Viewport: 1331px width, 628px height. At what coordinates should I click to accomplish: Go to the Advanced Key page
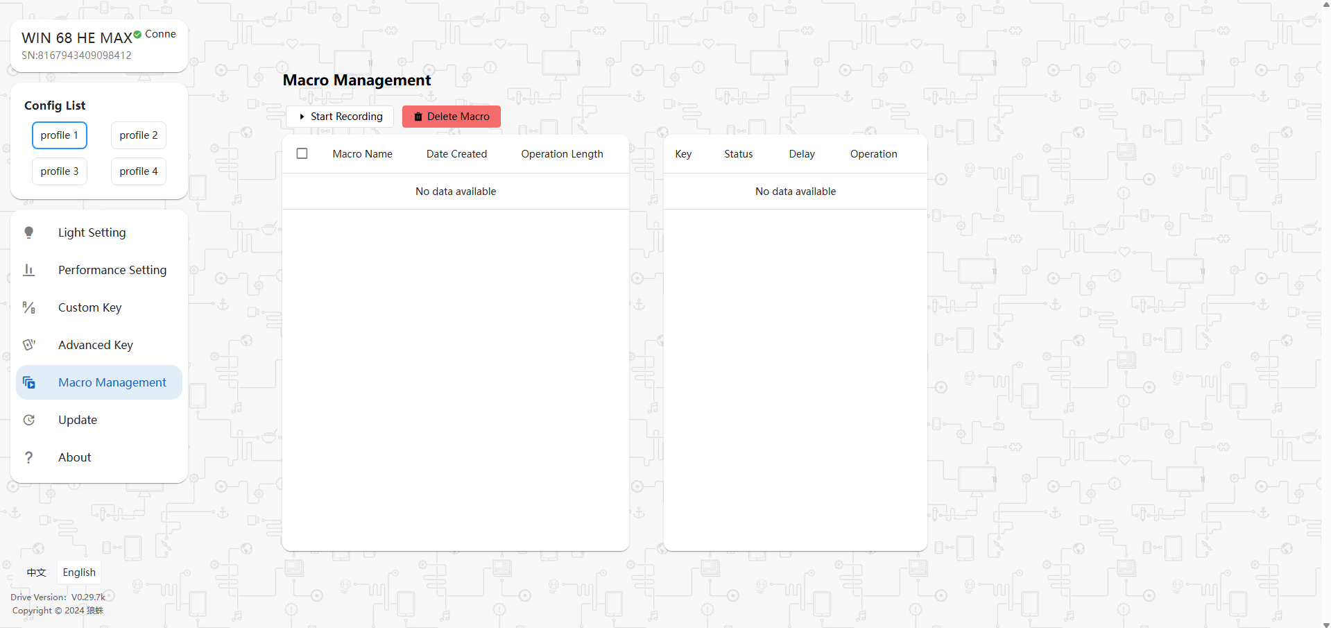pyautogui.click(x=96, y=345)
